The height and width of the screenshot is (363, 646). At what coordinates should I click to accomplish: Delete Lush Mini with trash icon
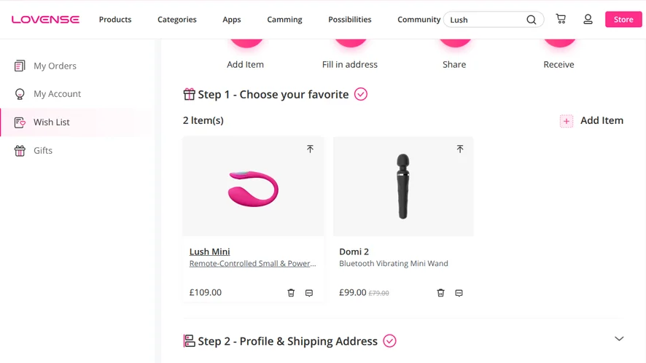(x=291, y=293)
